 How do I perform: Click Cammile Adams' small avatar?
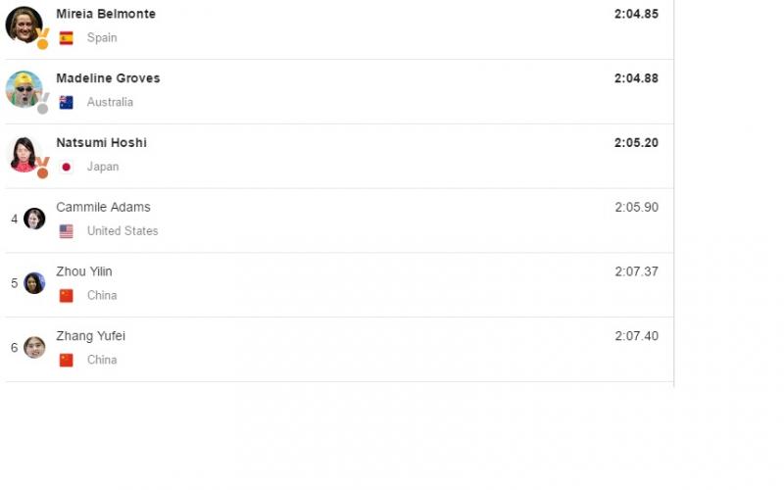pos(34,219)
